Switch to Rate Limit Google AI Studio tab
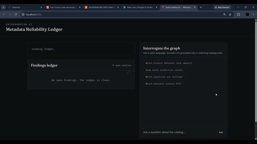257x144 pixels. [140, 7]
